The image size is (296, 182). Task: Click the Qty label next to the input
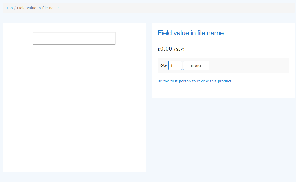163,65
